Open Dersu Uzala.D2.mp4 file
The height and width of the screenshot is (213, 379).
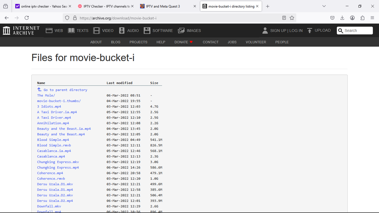[55, 201]
